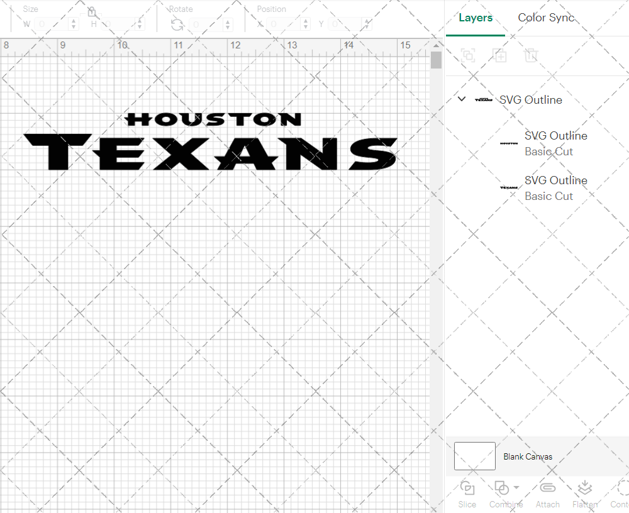Click the Rotate angle input field
Screen dimensions: 629x513
coord(209,23)
